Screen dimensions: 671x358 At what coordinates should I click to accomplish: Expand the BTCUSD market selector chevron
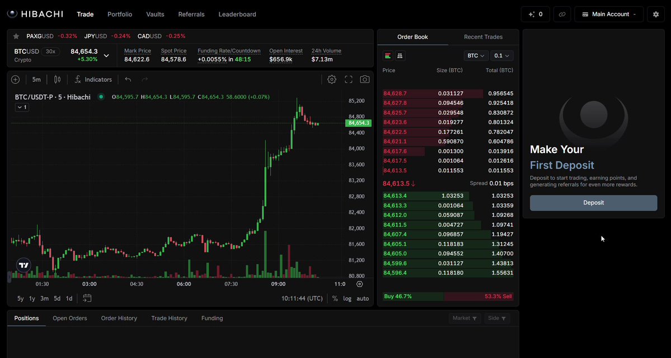pyautogui.click(x=106, y=55)
